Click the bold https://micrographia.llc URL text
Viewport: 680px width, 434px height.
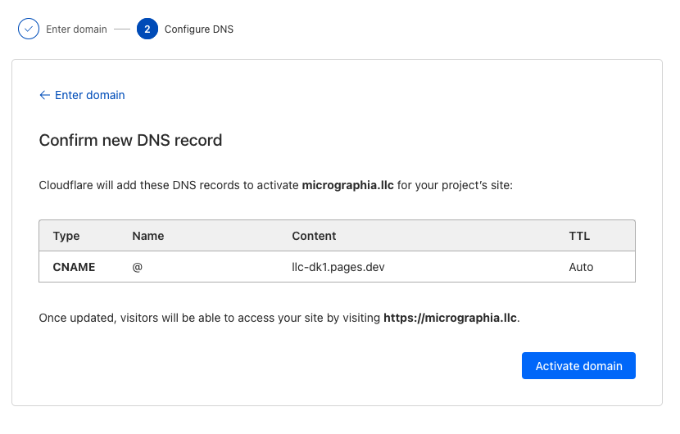(x=450, y=318)
